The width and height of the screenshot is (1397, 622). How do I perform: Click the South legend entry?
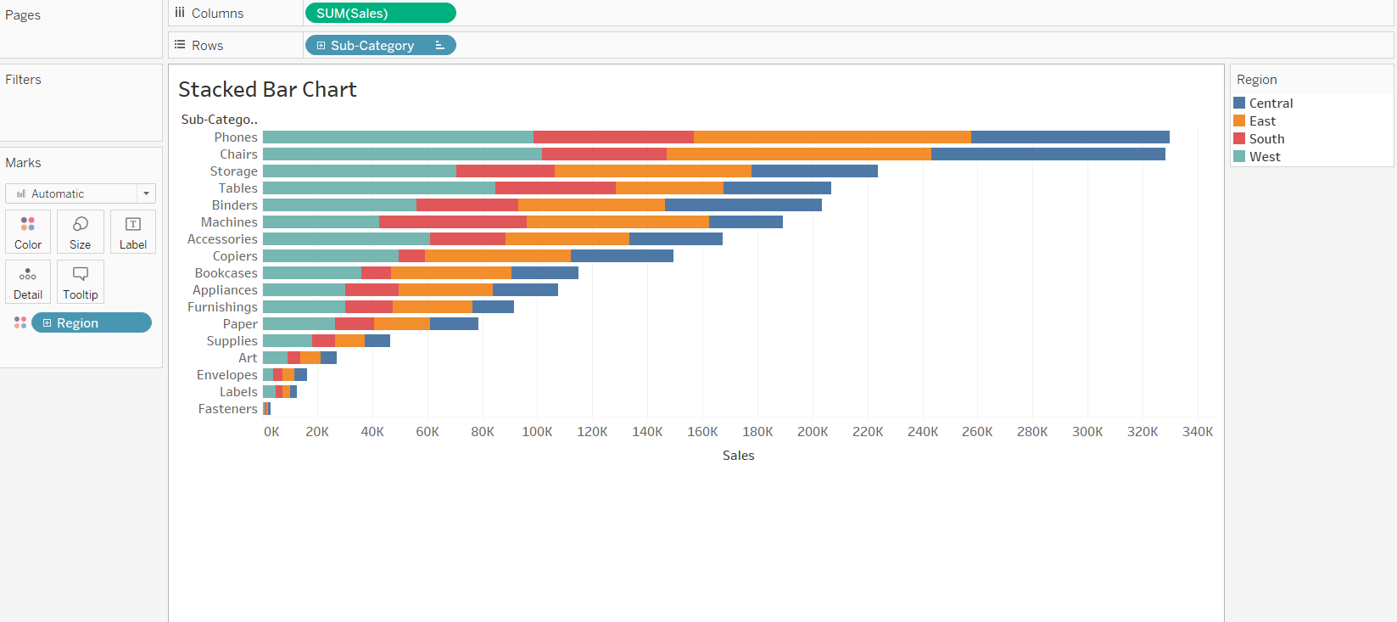click(1266, 139)
